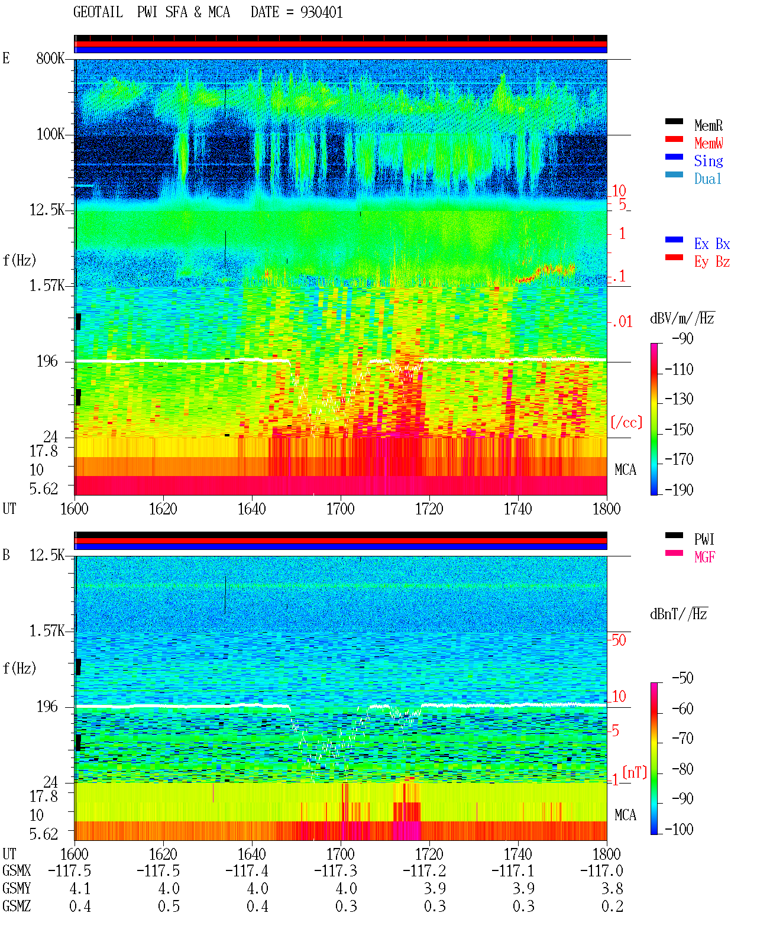Click the MCA label beside the E panel
This screenshot has width=757, height=942.
tap(625, 470)
